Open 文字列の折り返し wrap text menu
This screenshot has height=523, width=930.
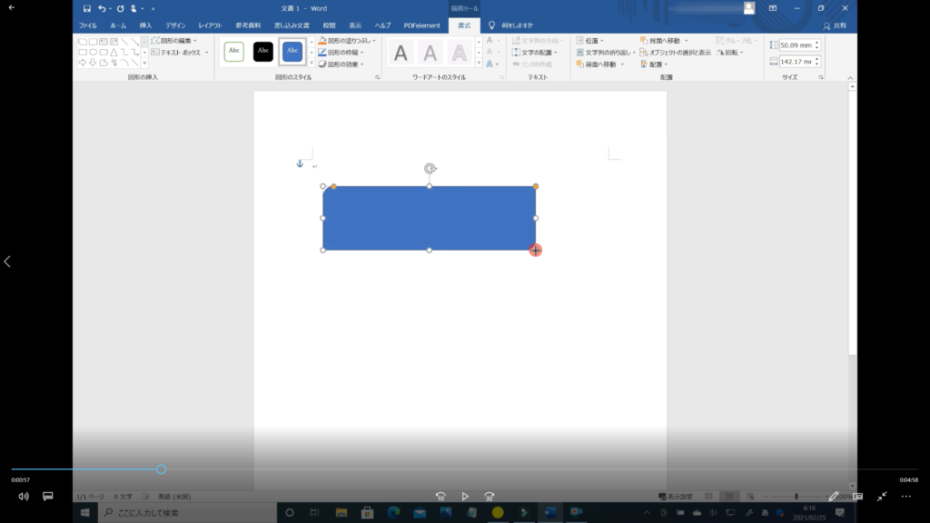tap(606, 53)
